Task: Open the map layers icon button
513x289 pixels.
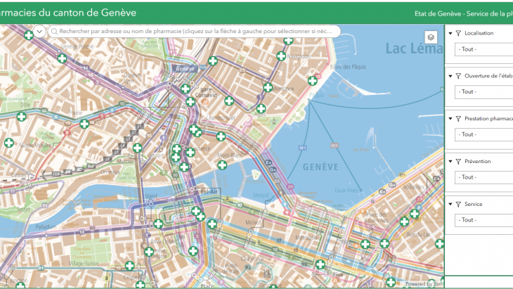Action: pyautogui.click(x=431, y=37)
